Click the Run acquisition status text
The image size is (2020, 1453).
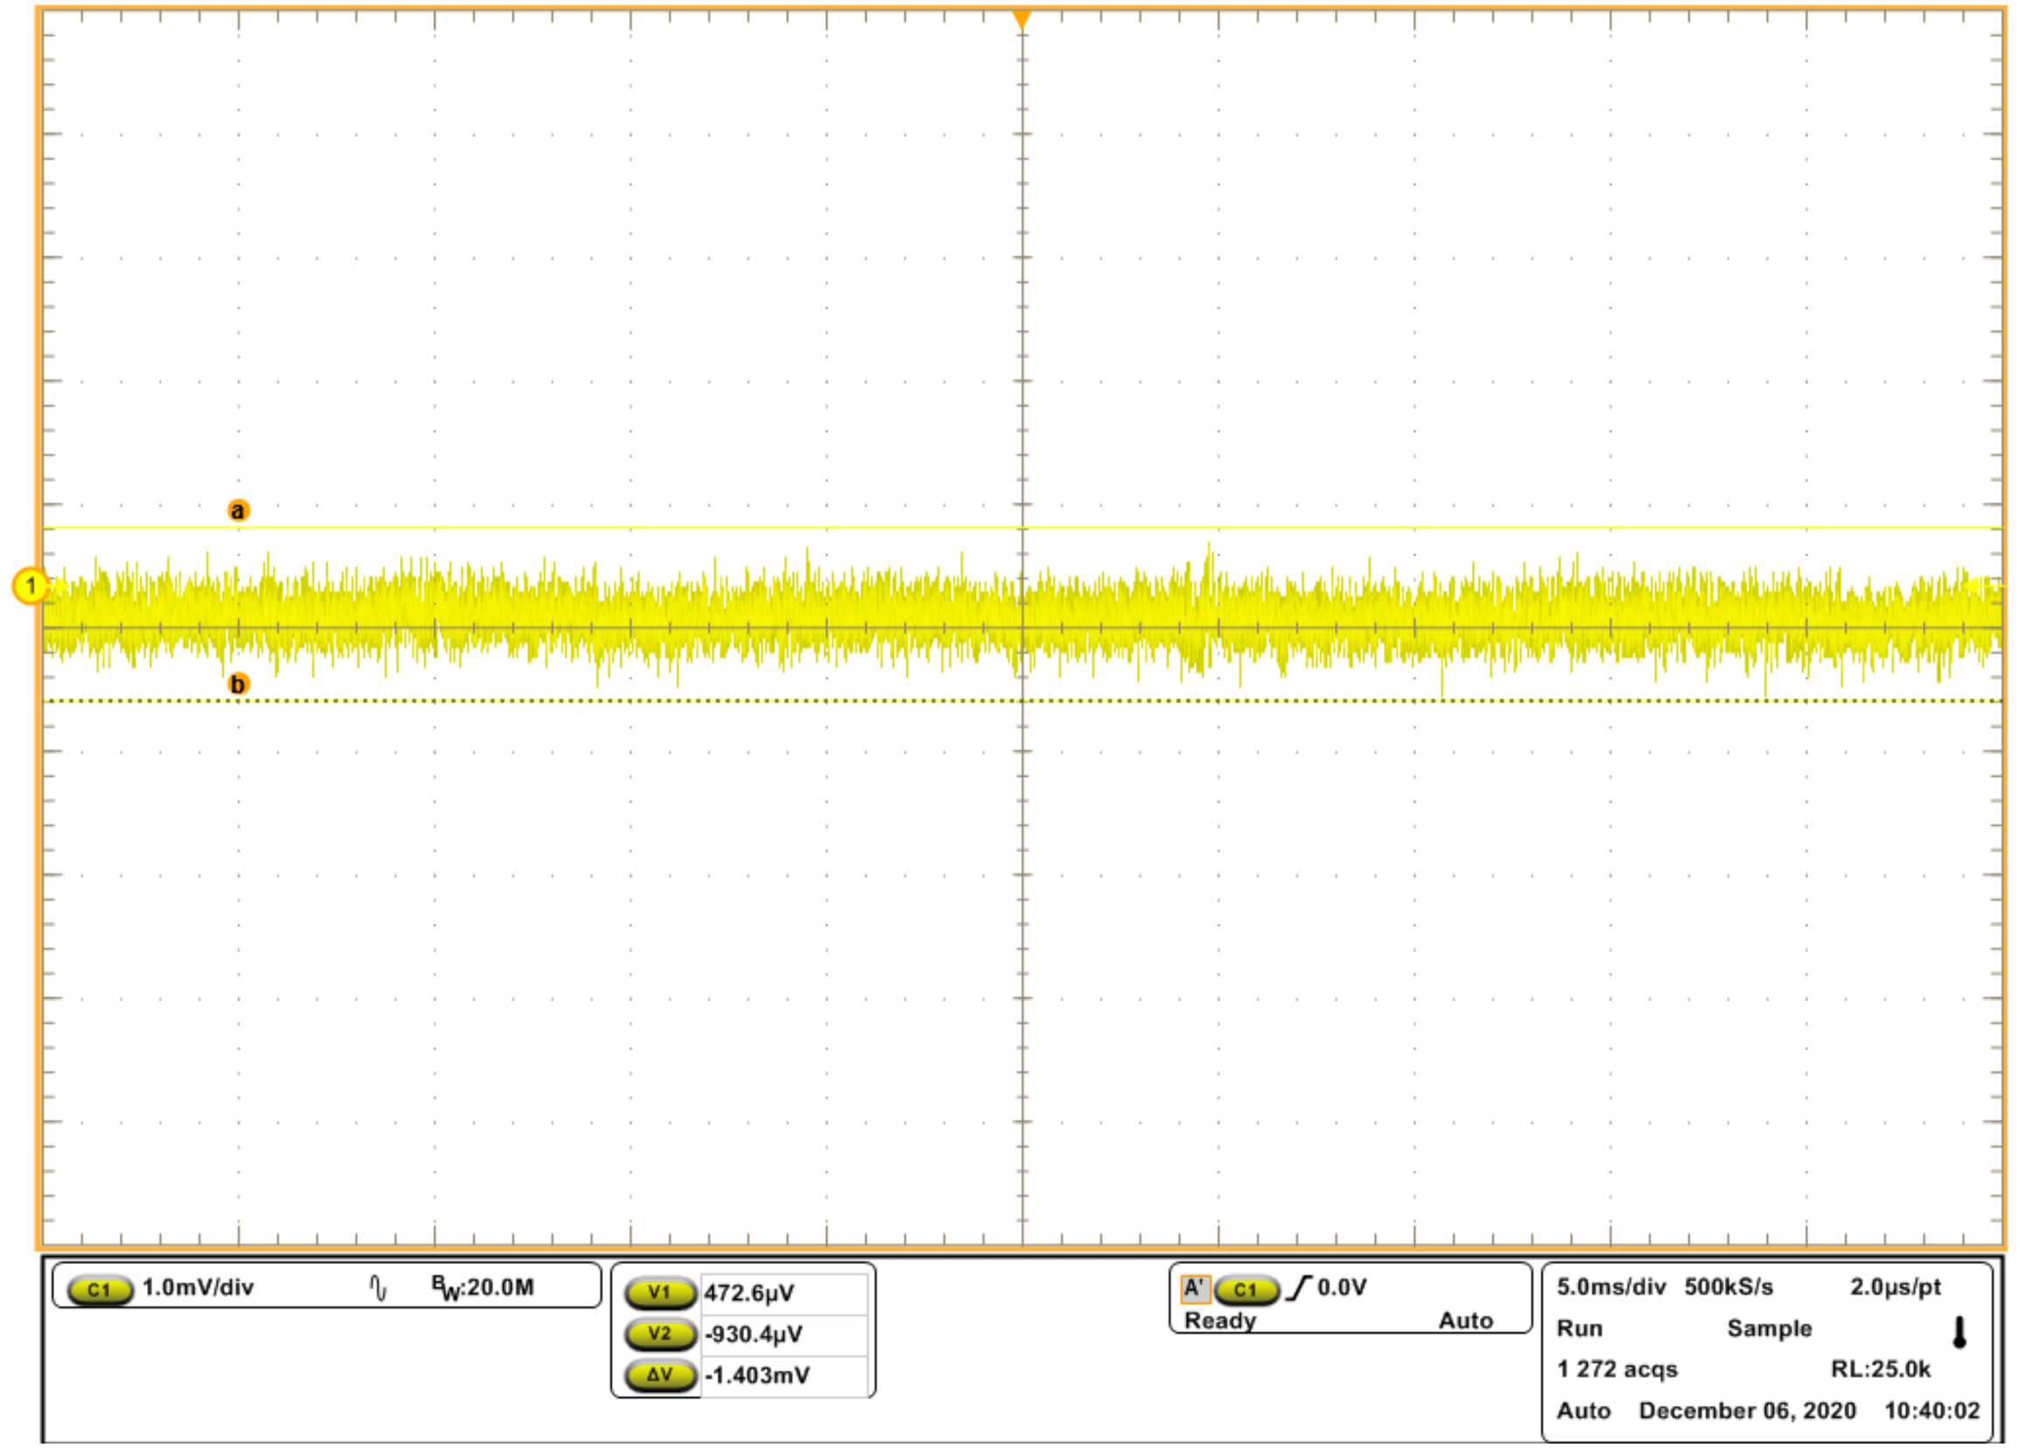1579,1329
